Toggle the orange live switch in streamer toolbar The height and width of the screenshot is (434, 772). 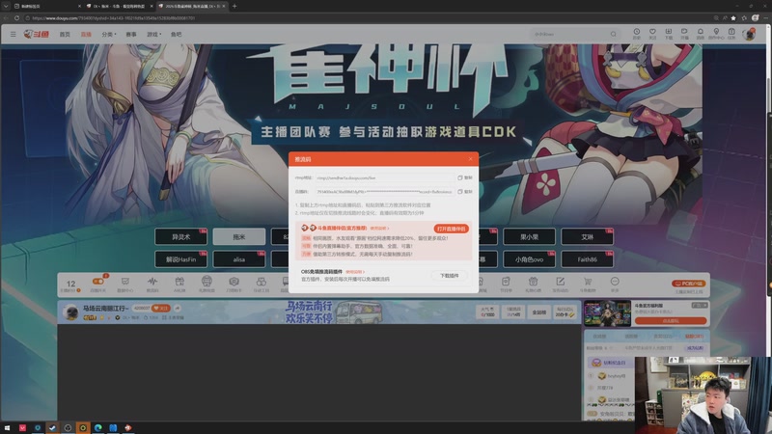tap(98, 282)
